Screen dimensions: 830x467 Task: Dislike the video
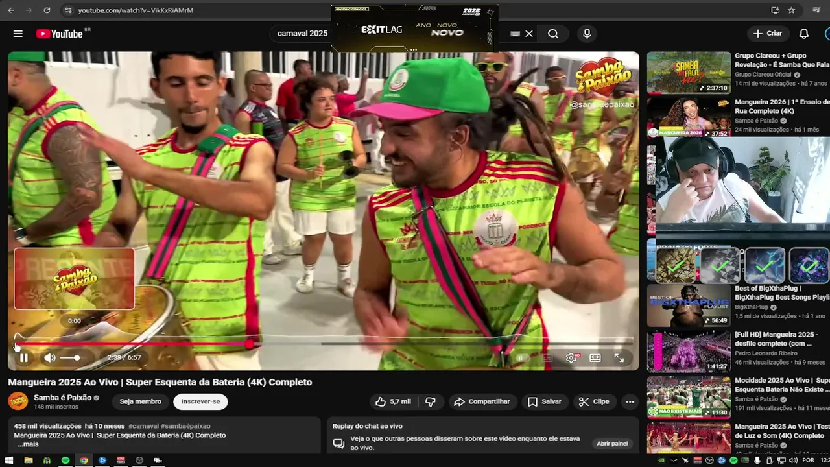(431, 401)
